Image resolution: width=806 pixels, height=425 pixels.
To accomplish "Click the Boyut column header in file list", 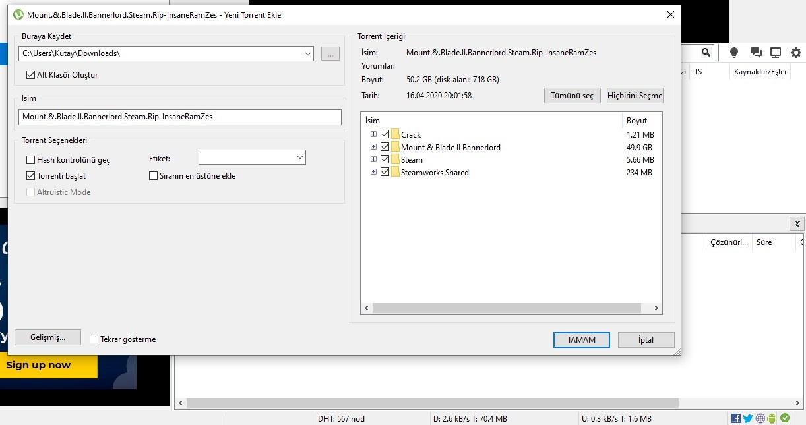I will pos(642,121).
